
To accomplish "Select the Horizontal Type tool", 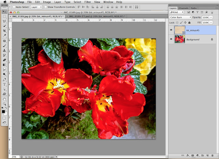I will (4, 84).
